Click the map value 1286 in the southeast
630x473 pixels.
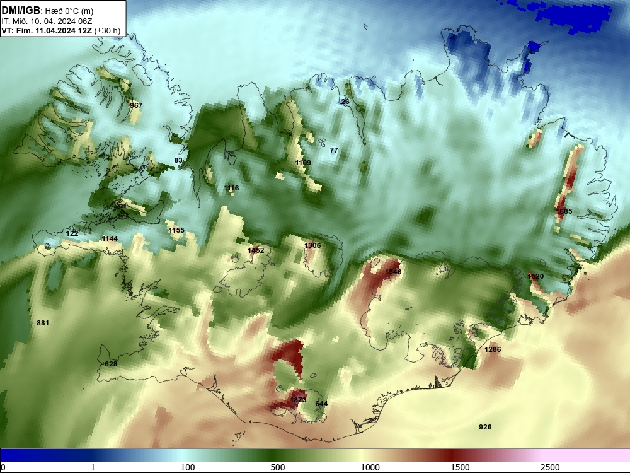[x=493, y=349]
